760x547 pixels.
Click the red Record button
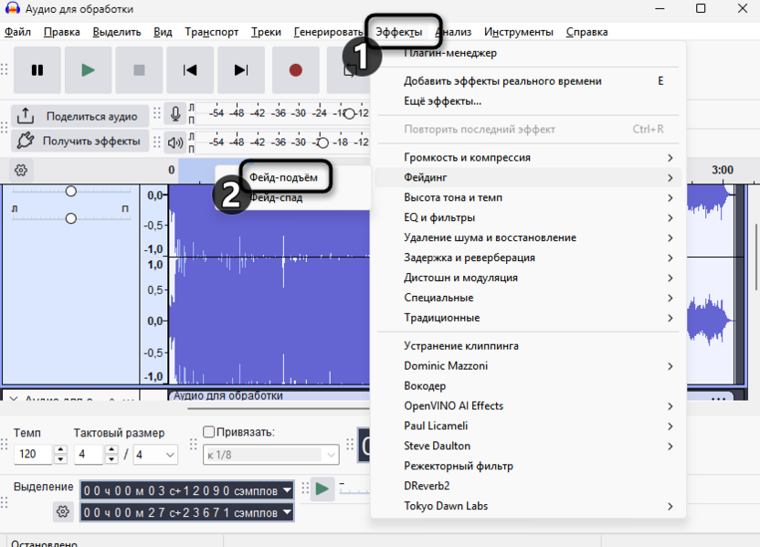tap(296, 70)
